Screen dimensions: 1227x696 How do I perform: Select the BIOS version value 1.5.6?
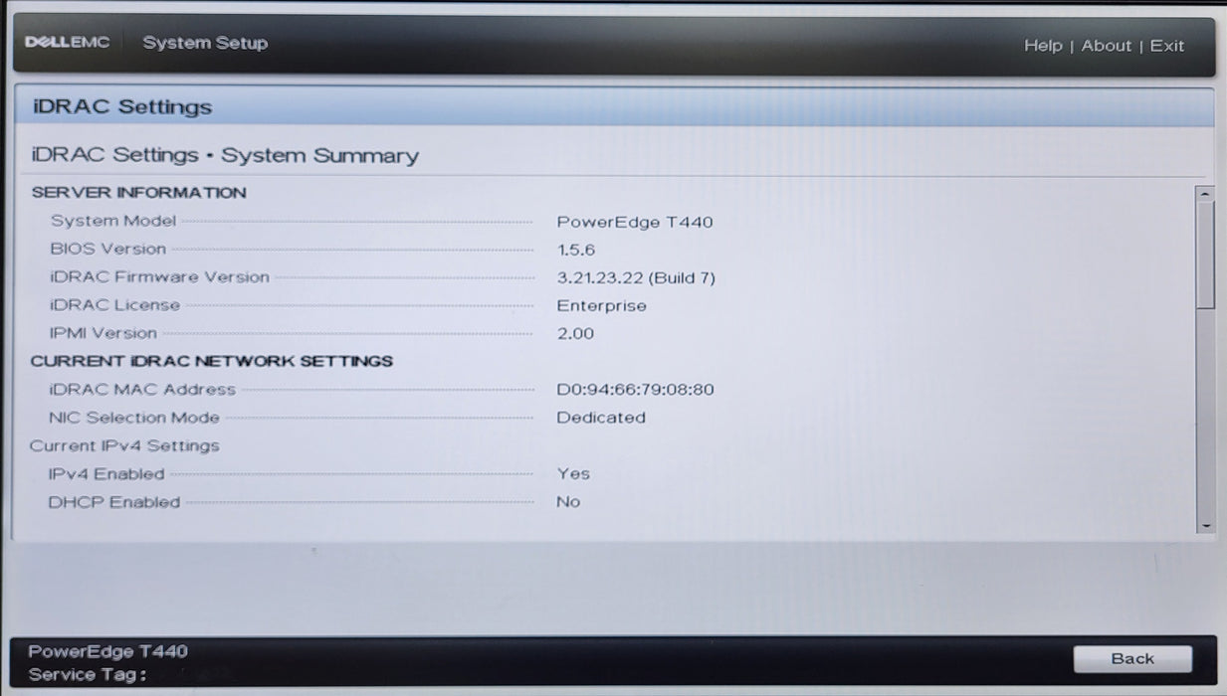tap(576, 251)
